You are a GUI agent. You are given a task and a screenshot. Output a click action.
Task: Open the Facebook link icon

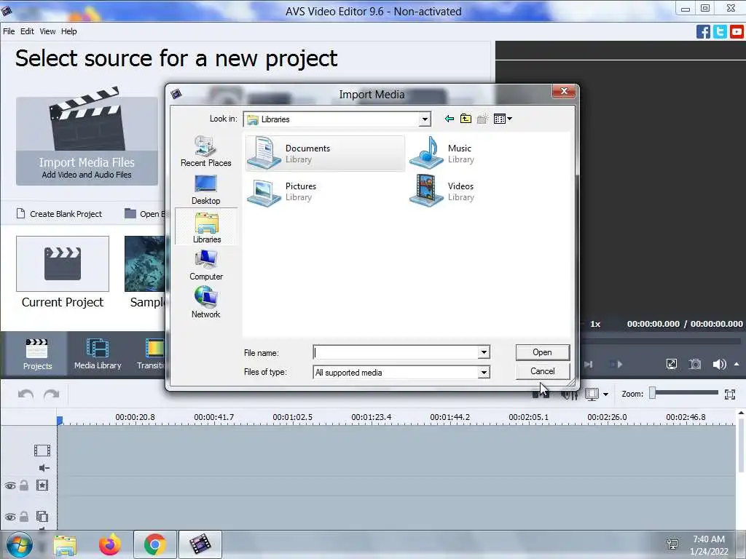coord(703,32)
